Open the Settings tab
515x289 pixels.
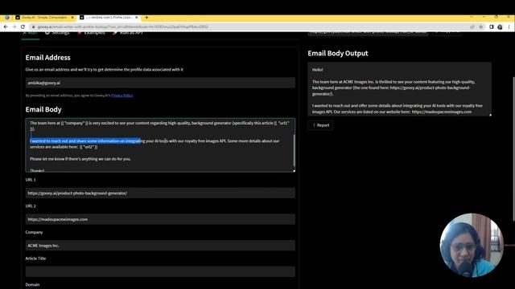coord(57,33)
